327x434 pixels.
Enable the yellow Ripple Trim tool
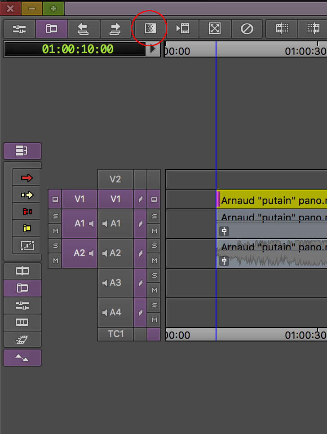27,228
